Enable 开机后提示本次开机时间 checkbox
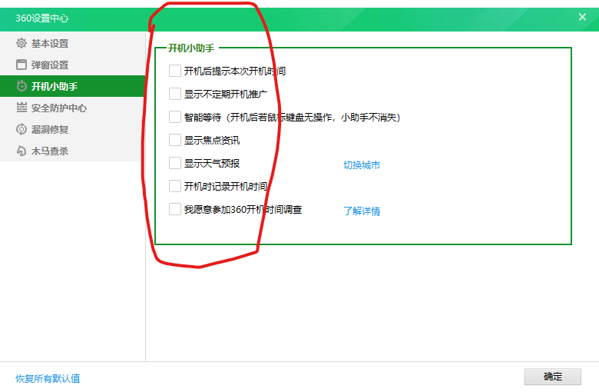The width and height of the screenshot is (599, 392). [175, 71]
